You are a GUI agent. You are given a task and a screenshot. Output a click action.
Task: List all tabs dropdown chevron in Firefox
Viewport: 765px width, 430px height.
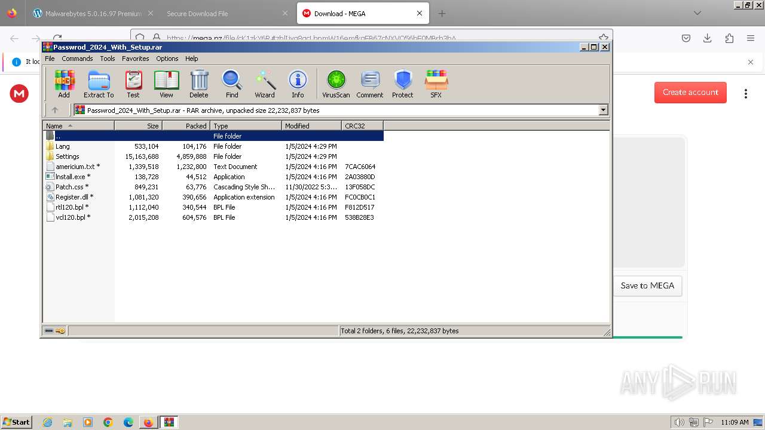tap(697, 13)
